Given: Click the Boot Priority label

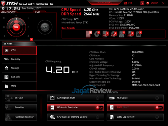Looking at the screenshot, I should [68, 28].
